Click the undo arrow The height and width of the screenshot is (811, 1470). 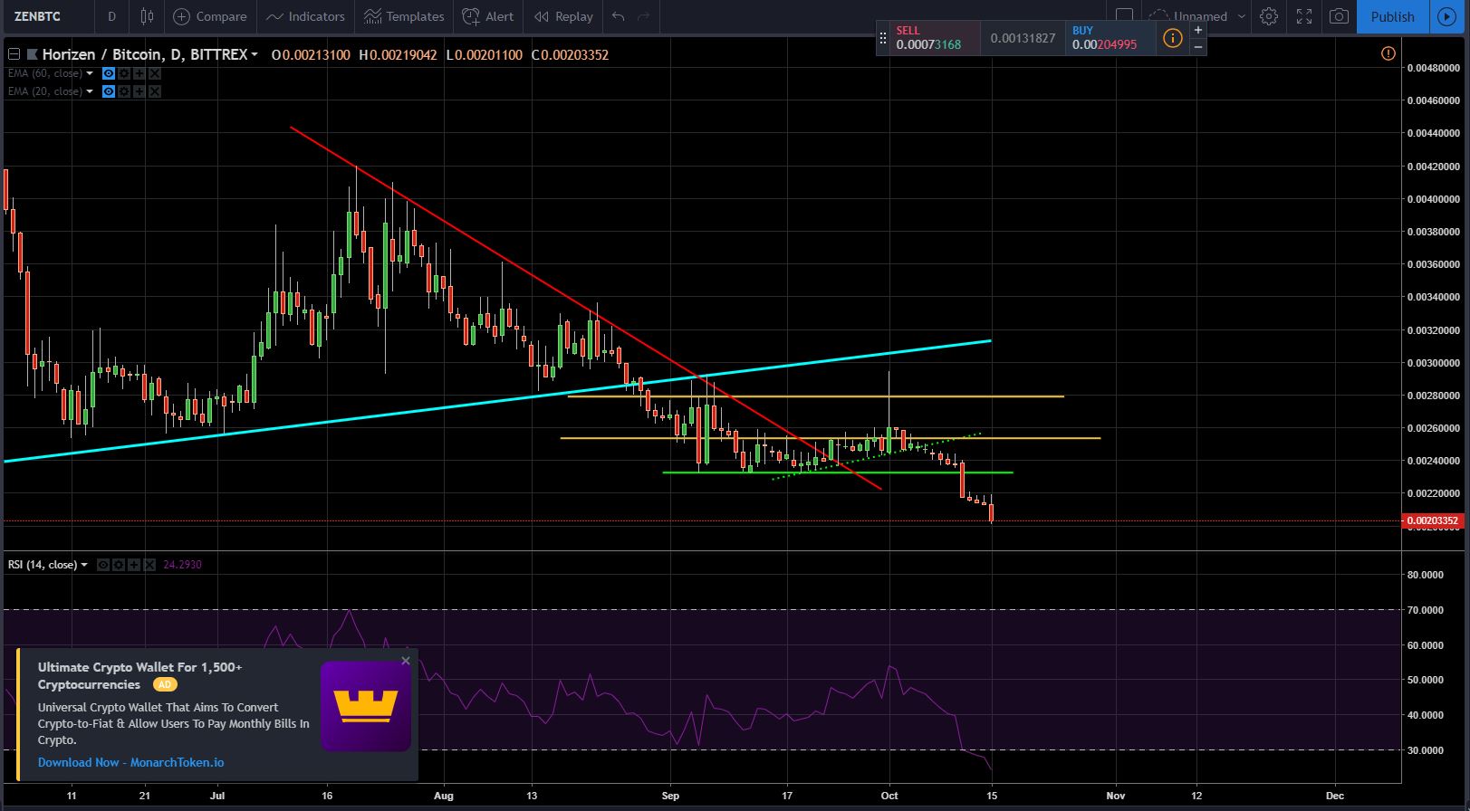[618, 16]
